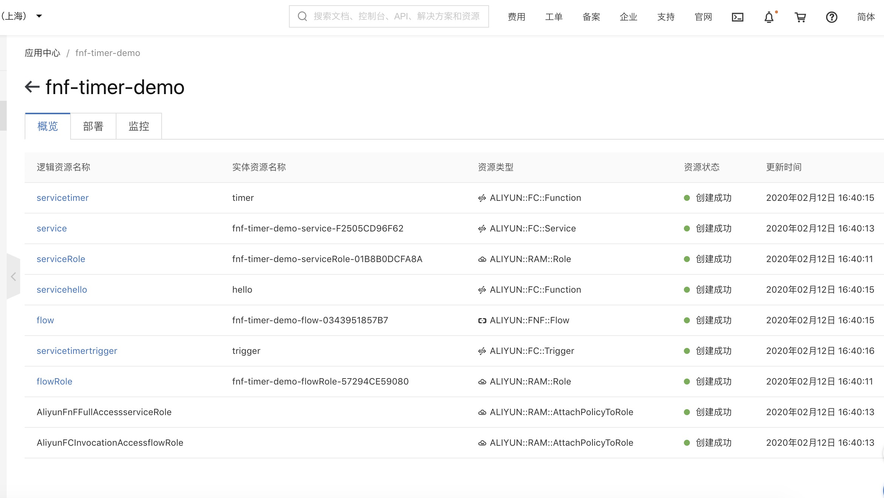884x498 pixels.
Task: Select the fnf-timer-demo-serviceRole-01B8B0DCFA8A cell
Action: 327,259
